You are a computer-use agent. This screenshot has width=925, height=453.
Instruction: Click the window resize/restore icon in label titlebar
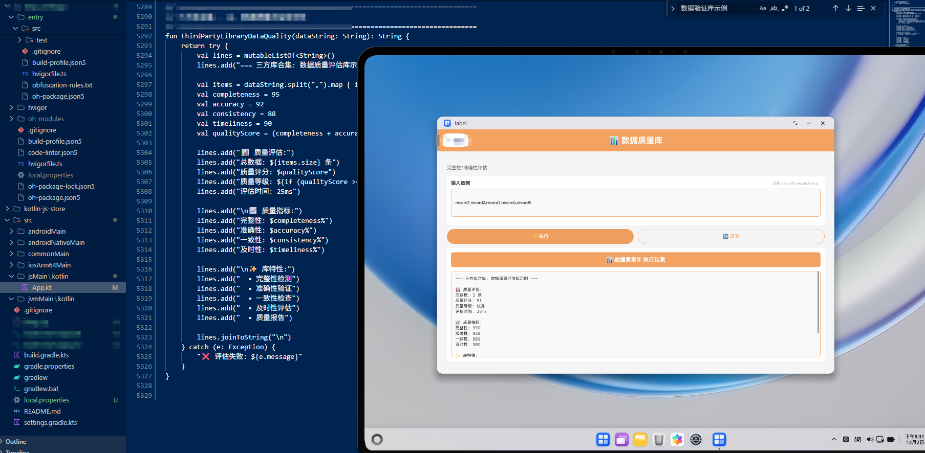[795, 123]
